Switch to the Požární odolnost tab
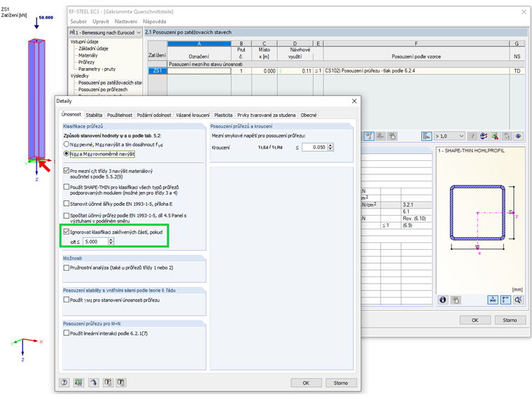The height and width of the screenshot is (399, 532). pyautogui.click(x=154, y=115)
